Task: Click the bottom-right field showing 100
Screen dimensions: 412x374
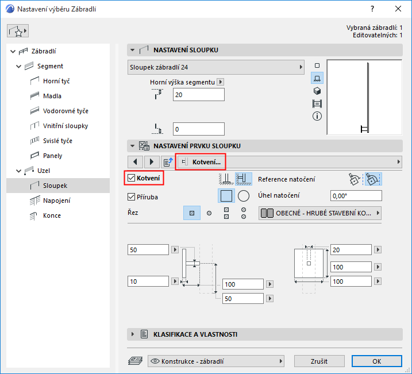Action: coord(351,282)
